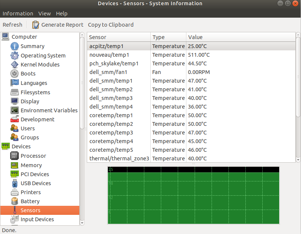Select the acpitz/temp1 sensor row
Viewport: 301px width, 234px height.
(x=191, y=46)
